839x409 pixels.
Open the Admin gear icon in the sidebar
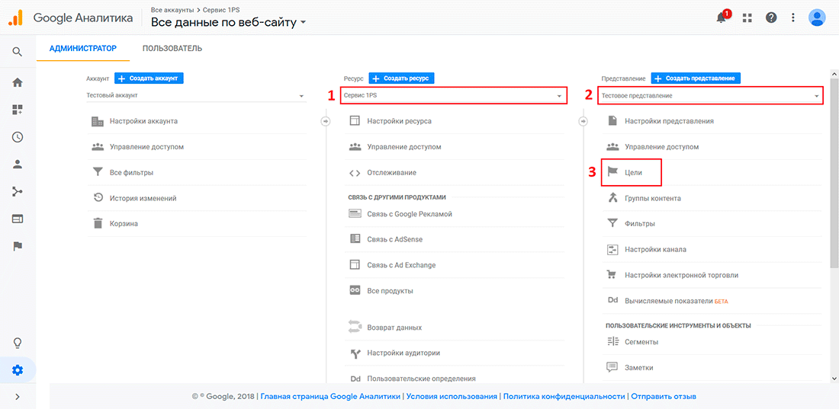click(x=18, y=370)
